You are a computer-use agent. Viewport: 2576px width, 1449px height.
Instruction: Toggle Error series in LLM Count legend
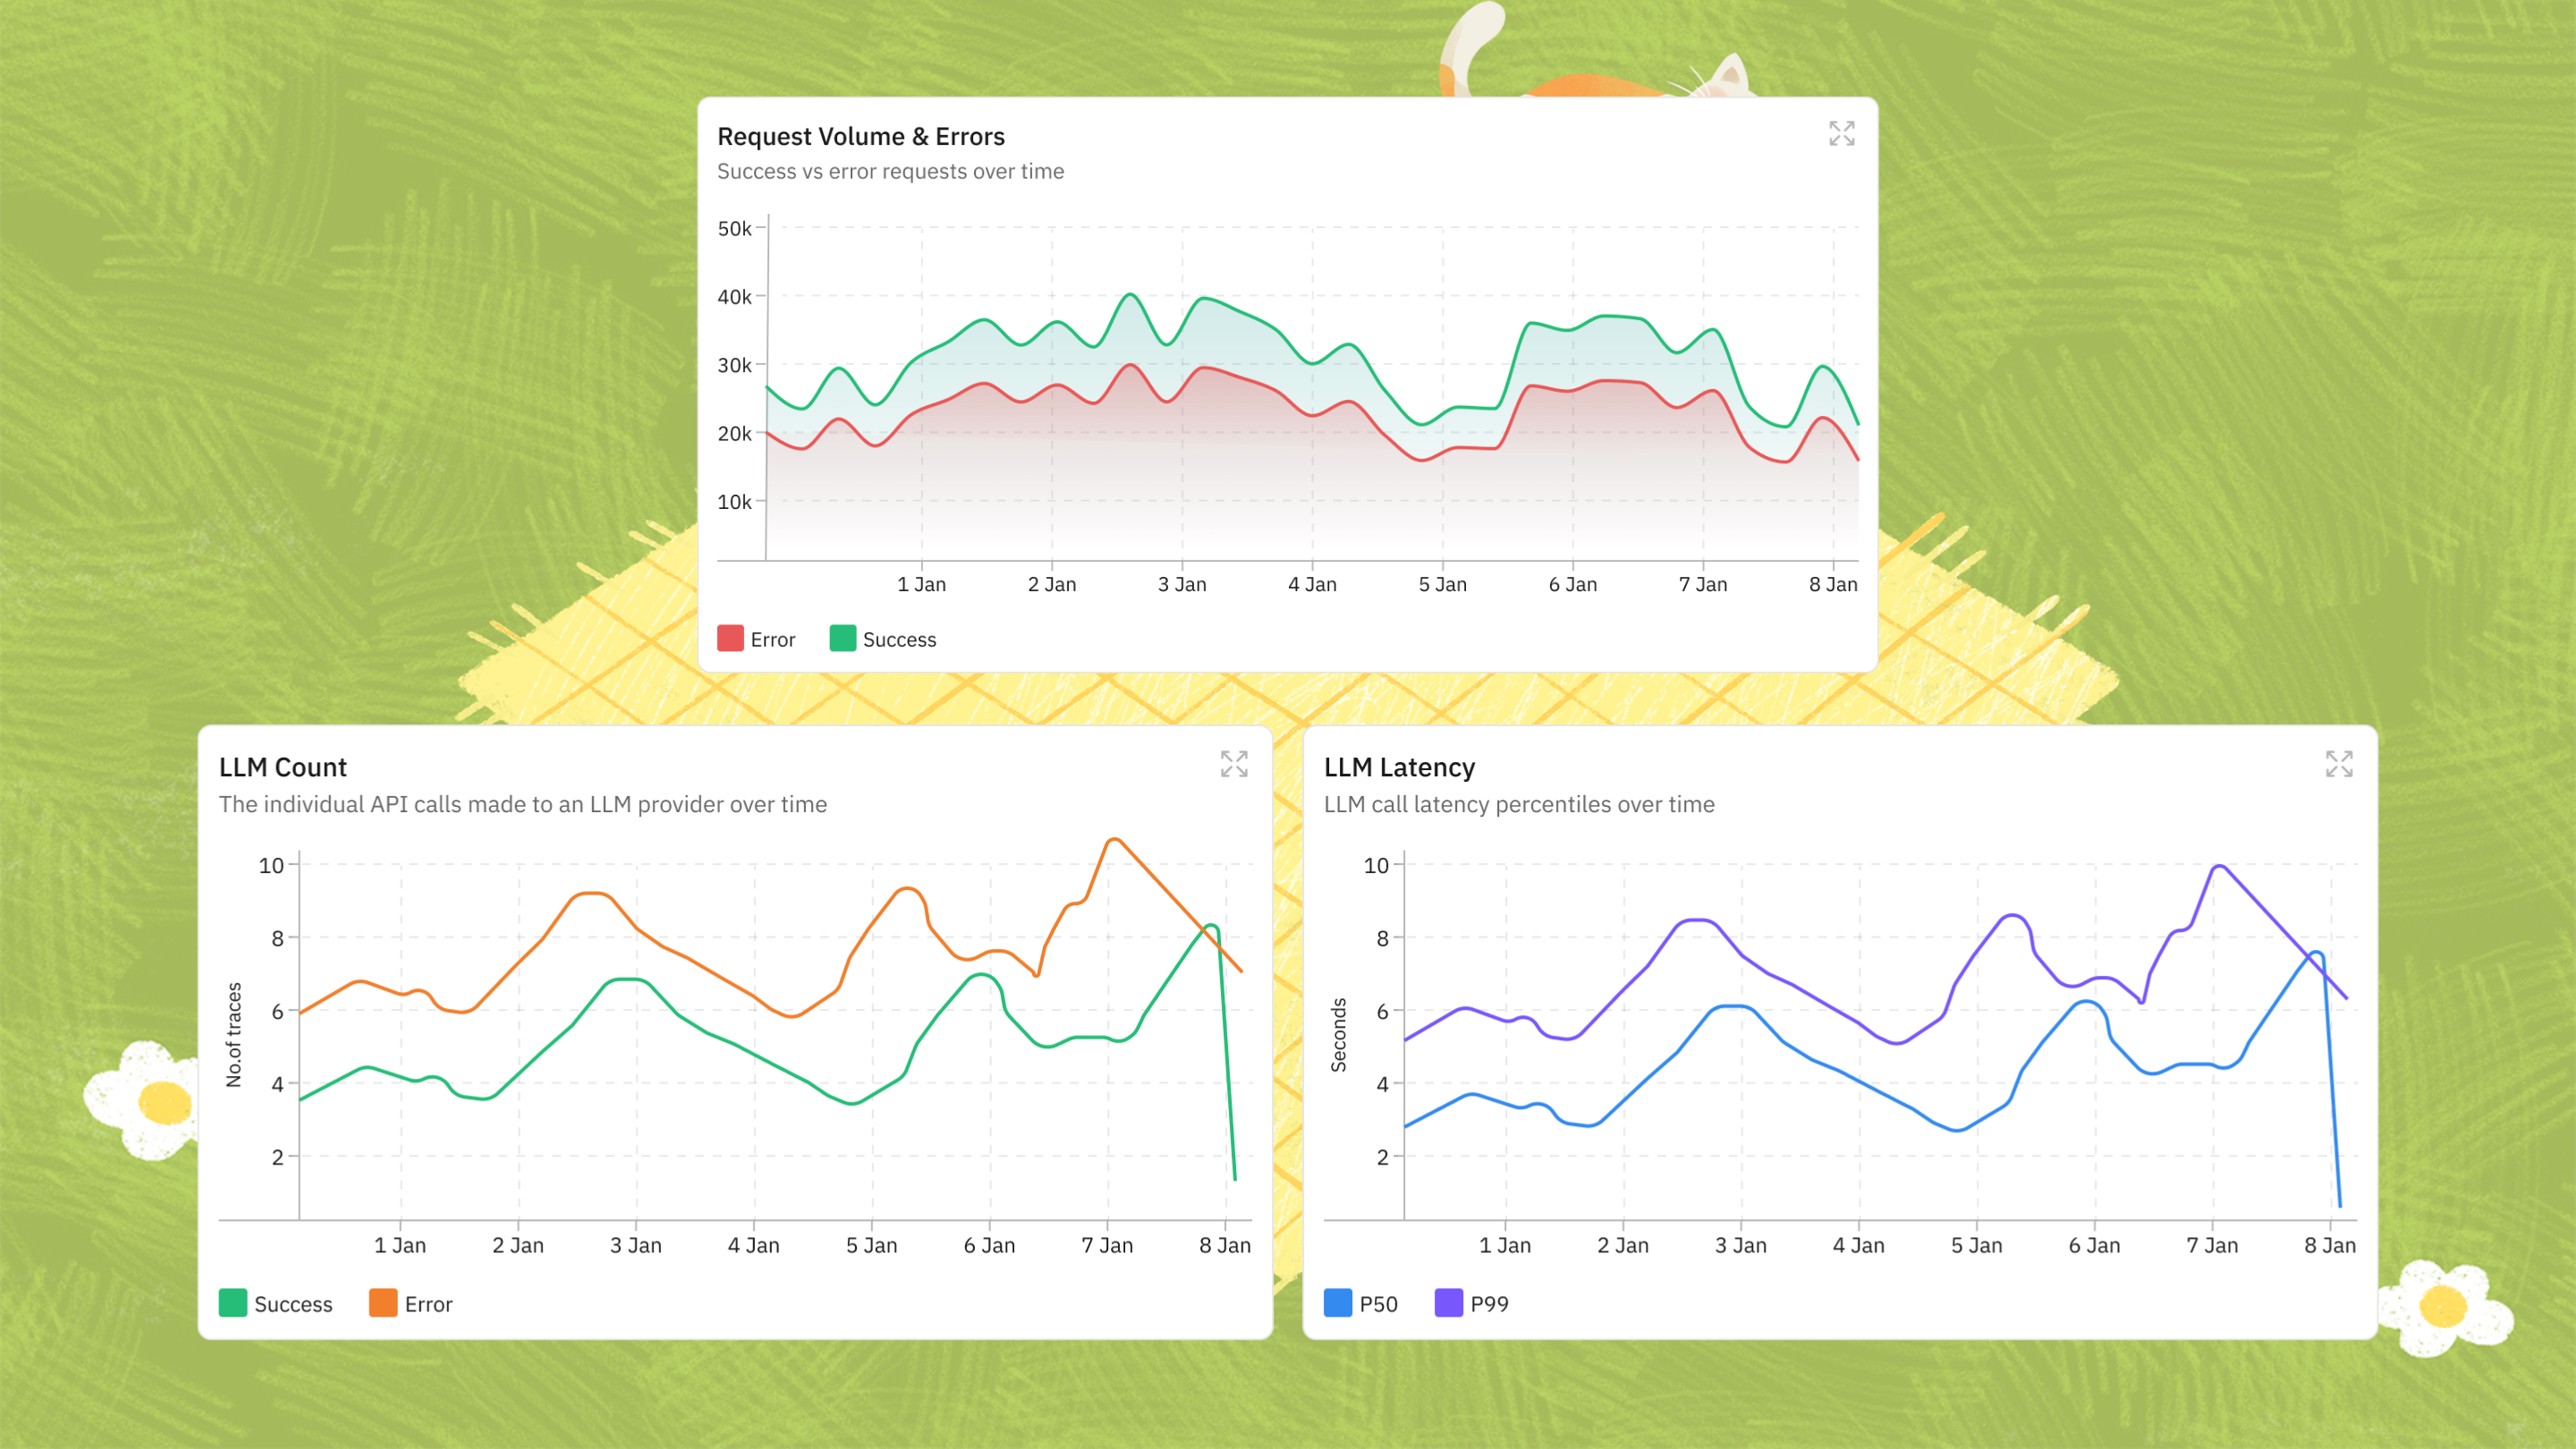[x=411, y=1303]
